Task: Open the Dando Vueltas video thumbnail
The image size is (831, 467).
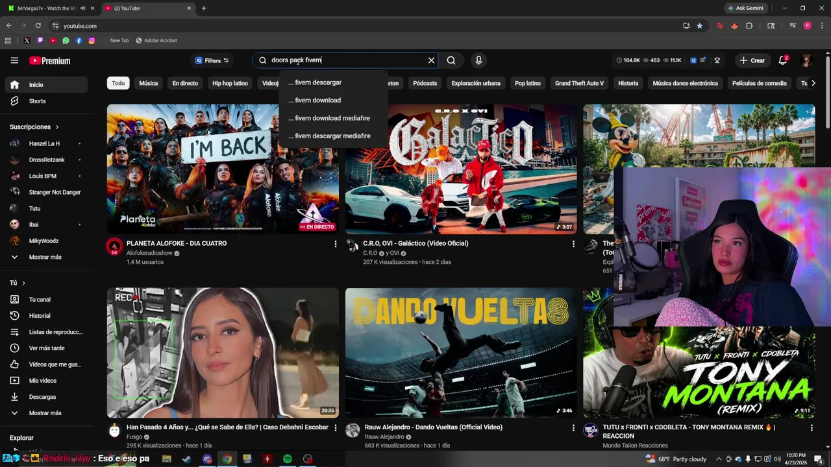Action: (461, 353)
